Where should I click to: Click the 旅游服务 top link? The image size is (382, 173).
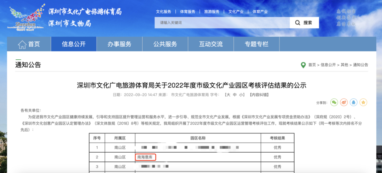(x=212, y=12)
